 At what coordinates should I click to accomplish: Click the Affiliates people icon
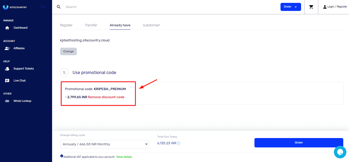(x=7, y=48)
